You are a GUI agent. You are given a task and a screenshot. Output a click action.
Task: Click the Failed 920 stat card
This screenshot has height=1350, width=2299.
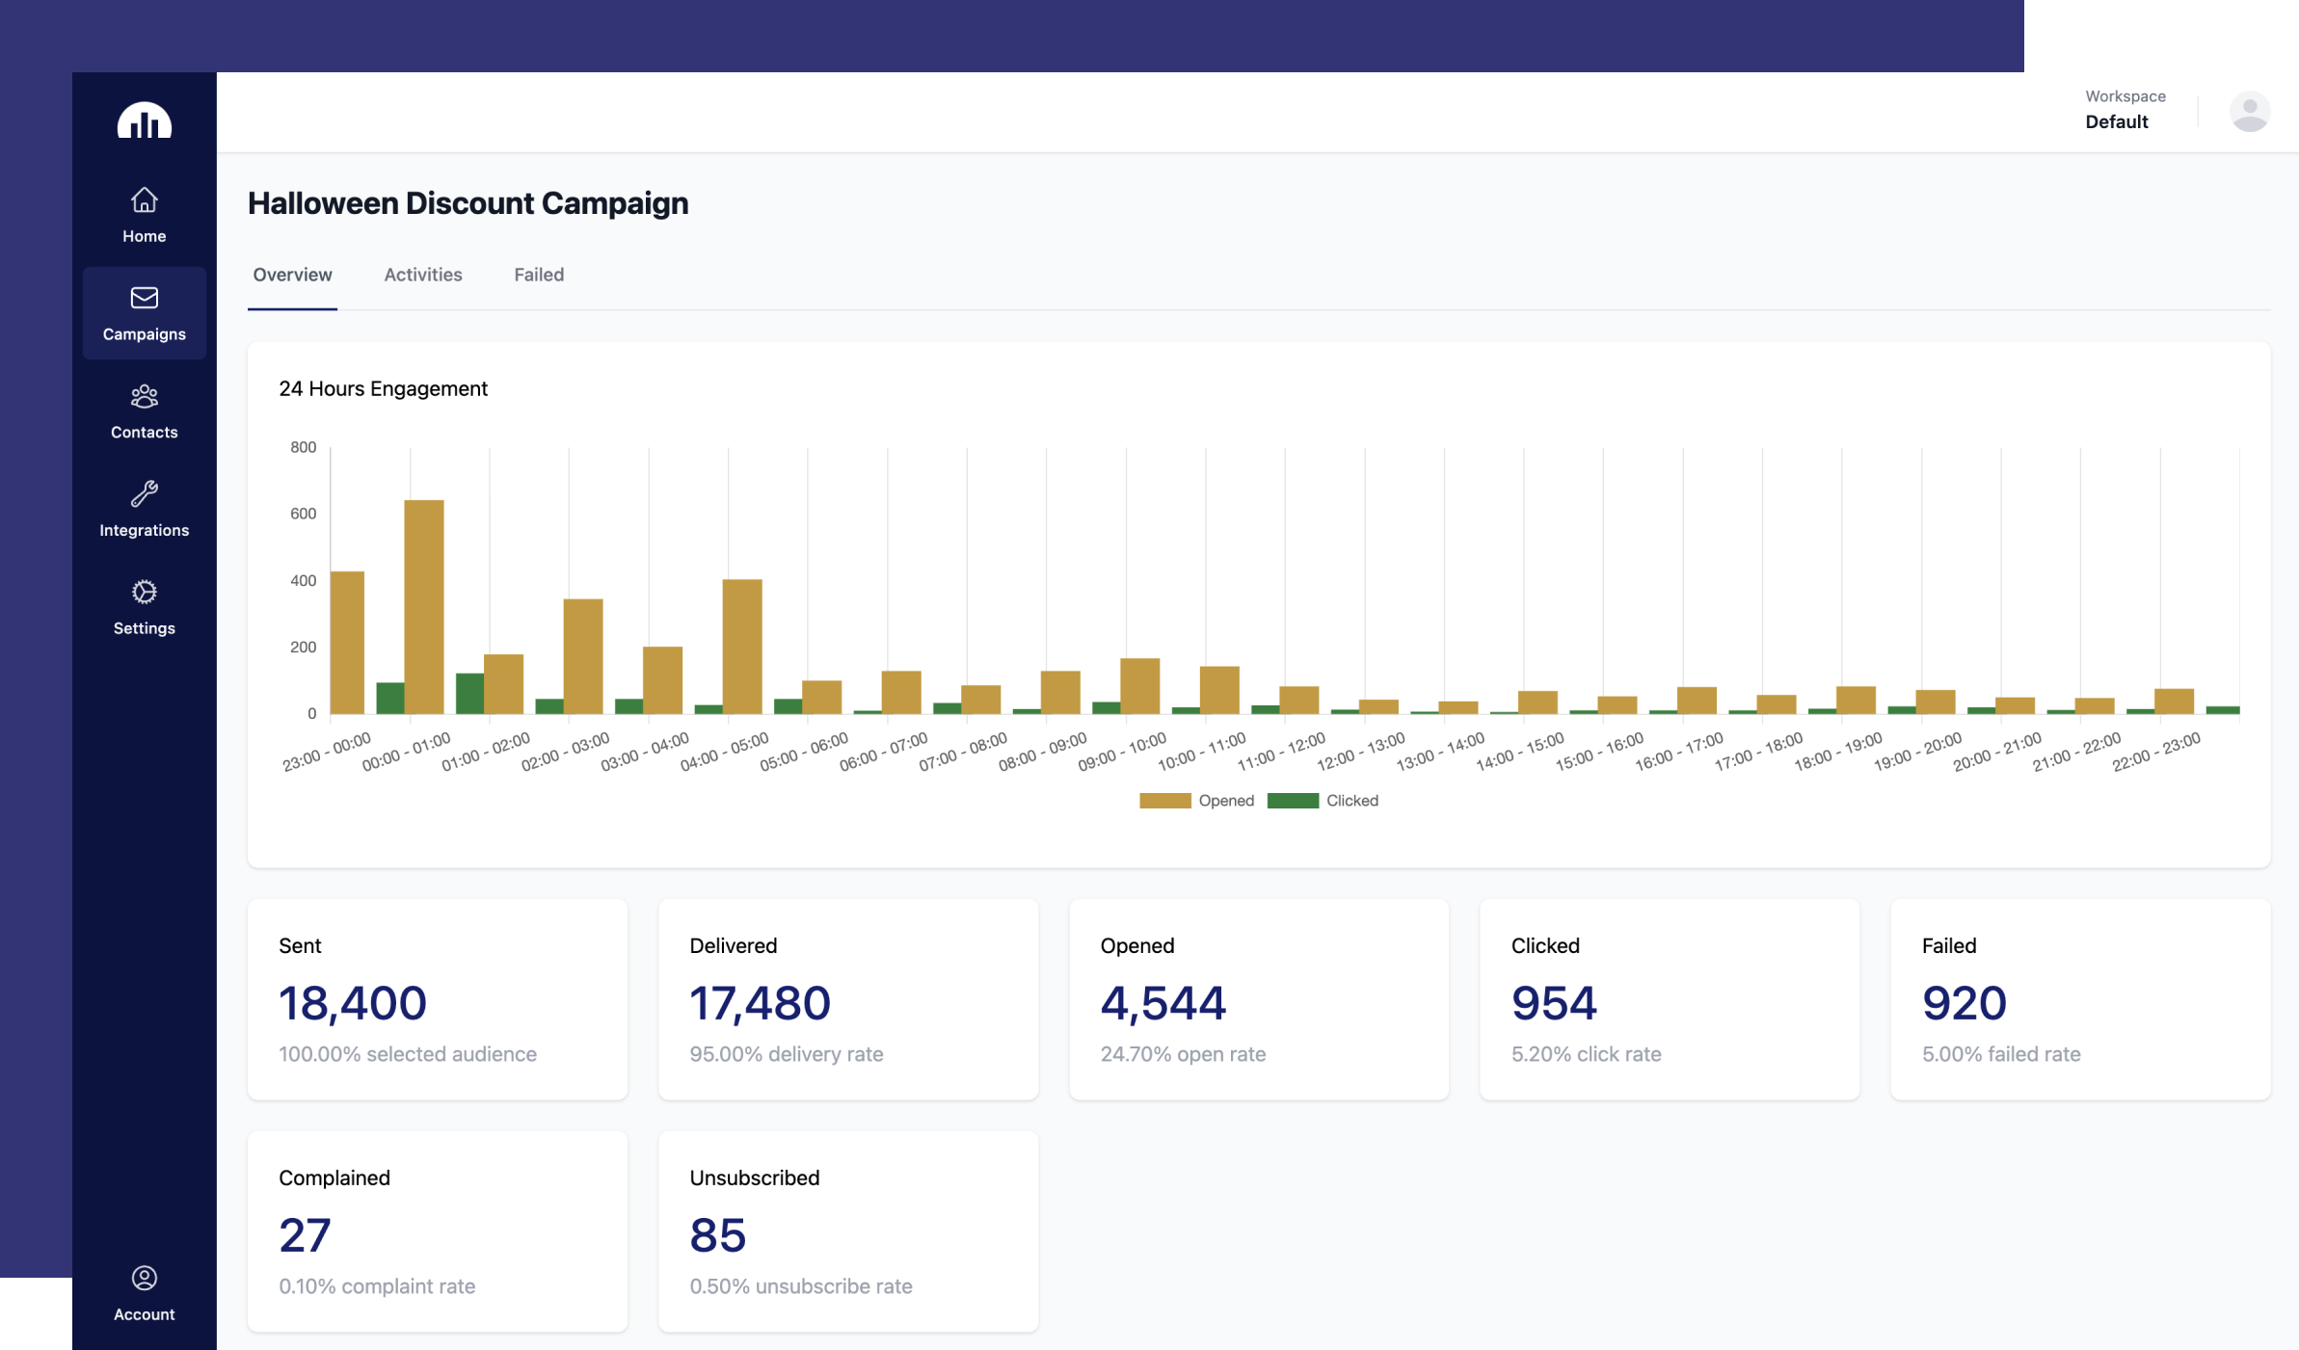[2079, 999]
